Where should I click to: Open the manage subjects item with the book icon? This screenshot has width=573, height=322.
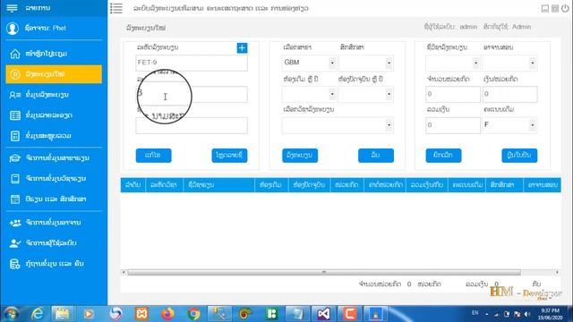tap(54, 179)
